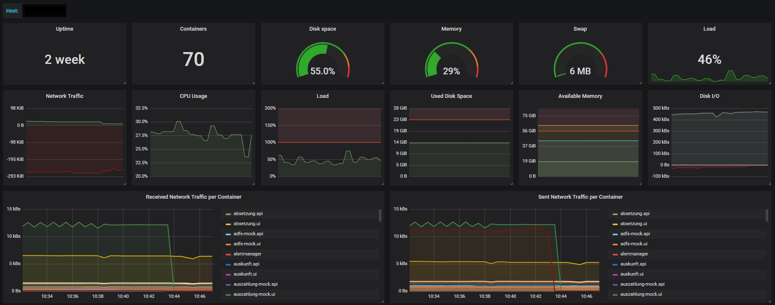This screenshot has width=775, height=305.
Task: Click the Memory panel resize handle
Action: 512,83
